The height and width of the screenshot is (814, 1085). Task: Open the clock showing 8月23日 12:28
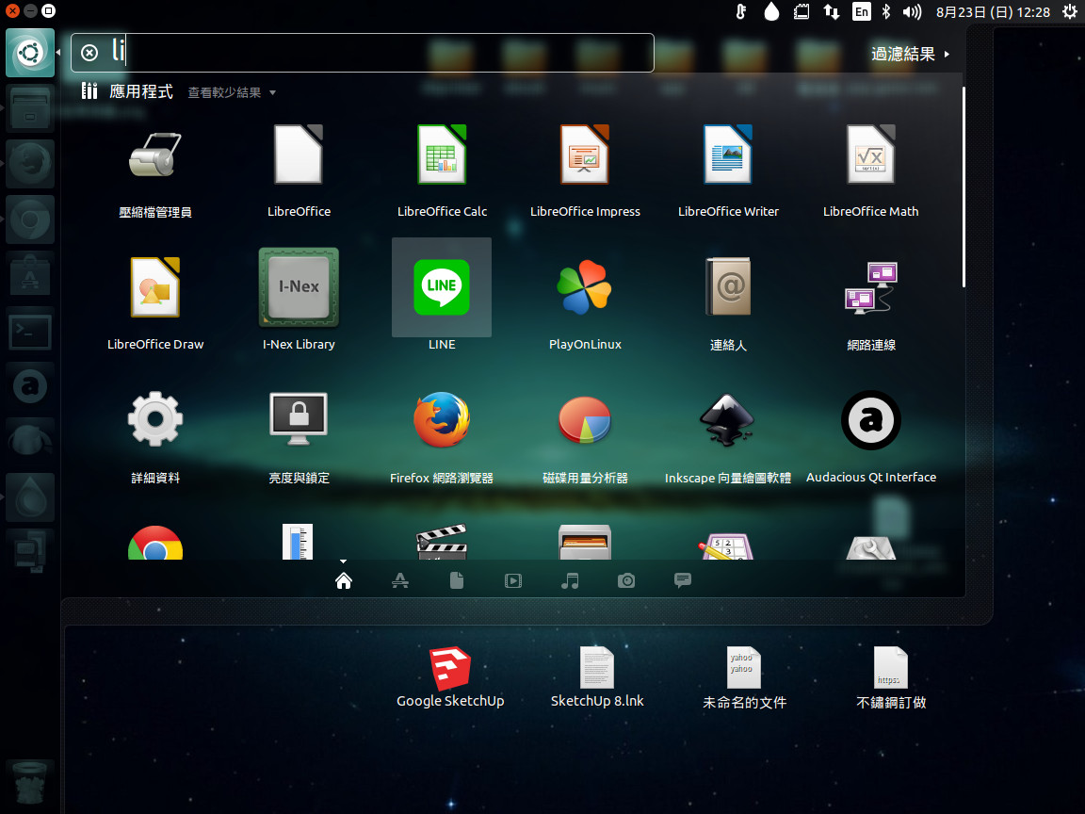(x=993, y=11)
